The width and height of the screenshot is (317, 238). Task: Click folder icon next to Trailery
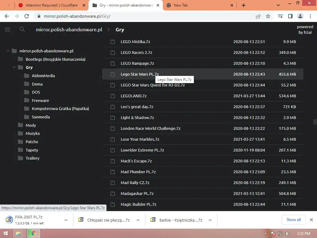click(x=20, y=158)
